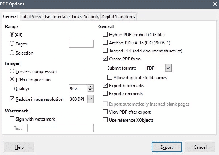
Task: Click the watermark Text field
Action: tap(61, 128)
